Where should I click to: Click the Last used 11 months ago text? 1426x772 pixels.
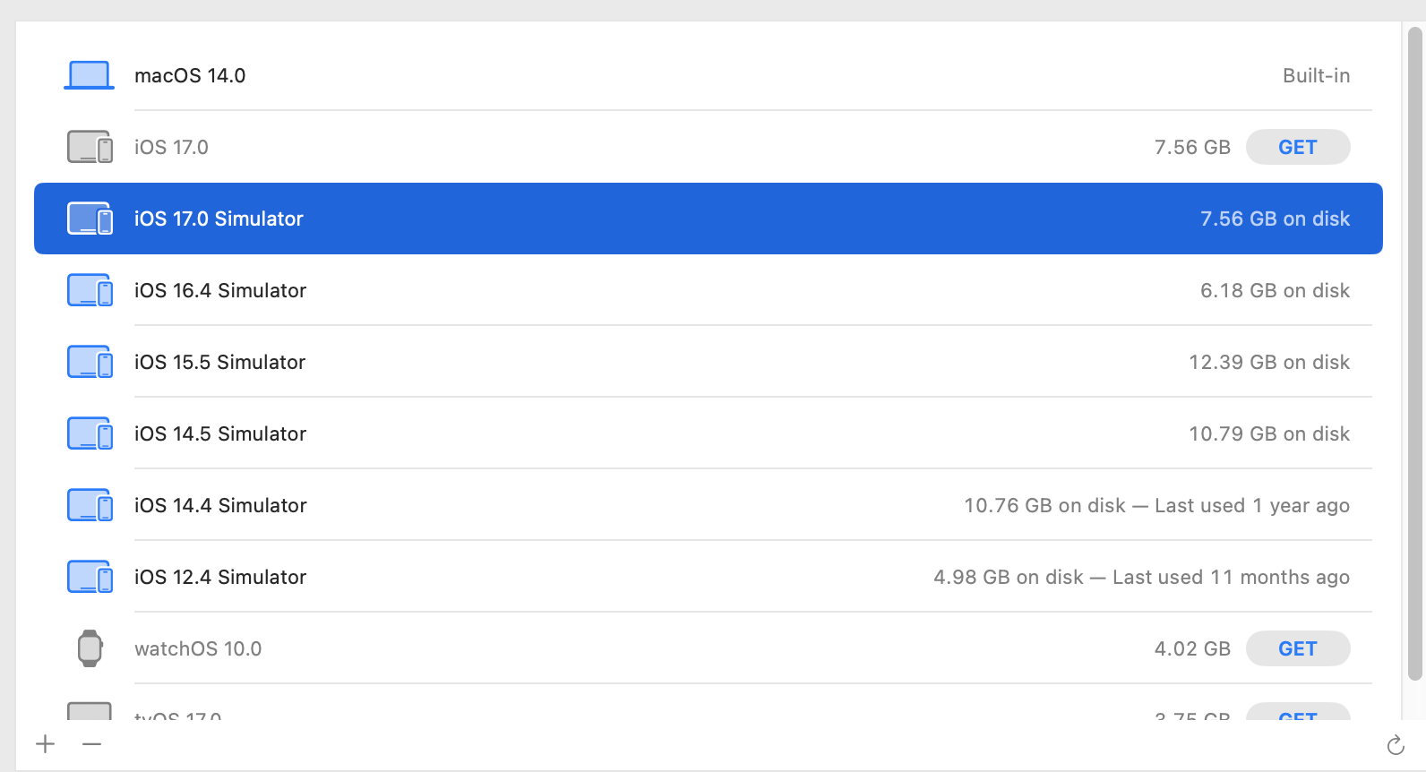tap(1231, 577)
